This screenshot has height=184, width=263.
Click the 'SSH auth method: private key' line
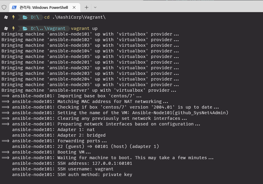72,175
